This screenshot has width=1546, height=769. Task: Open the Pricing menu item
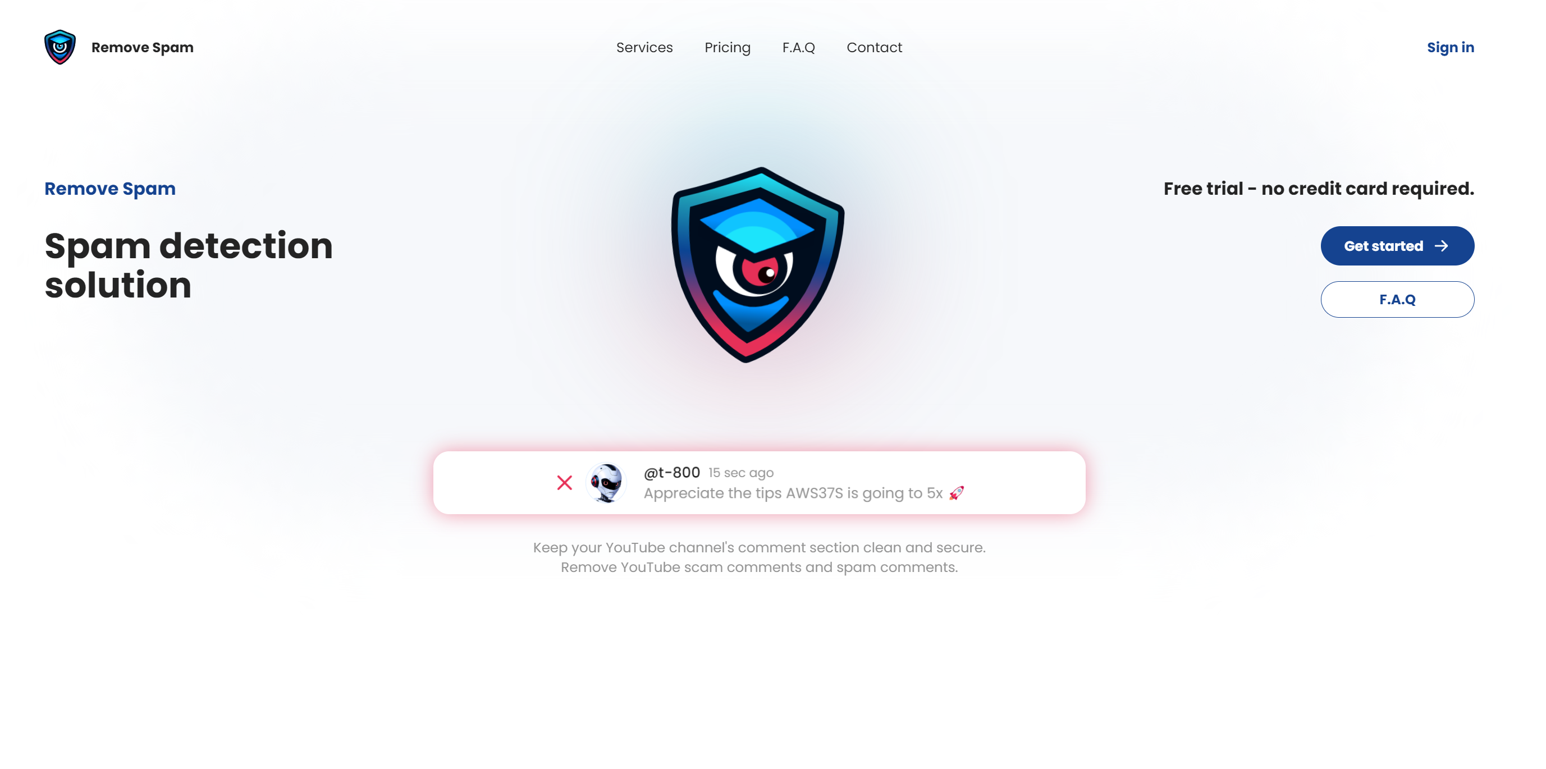tap(728, 47)
